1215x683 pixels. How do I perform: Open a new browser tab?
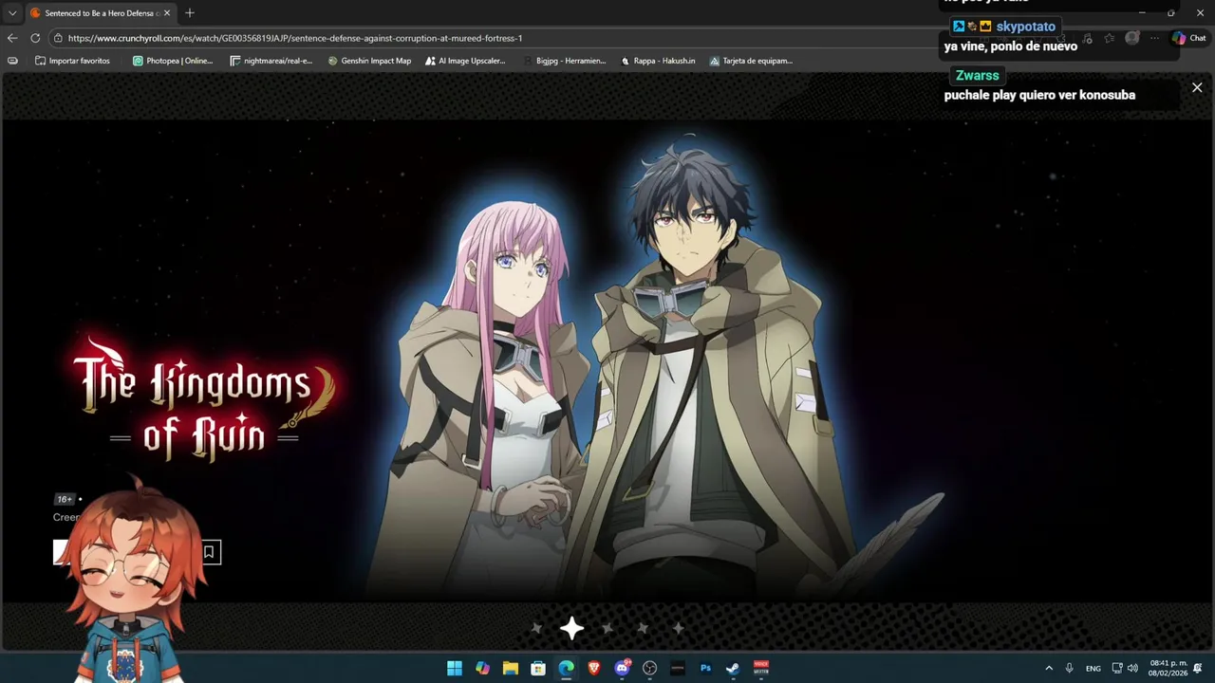click(190, 13)
